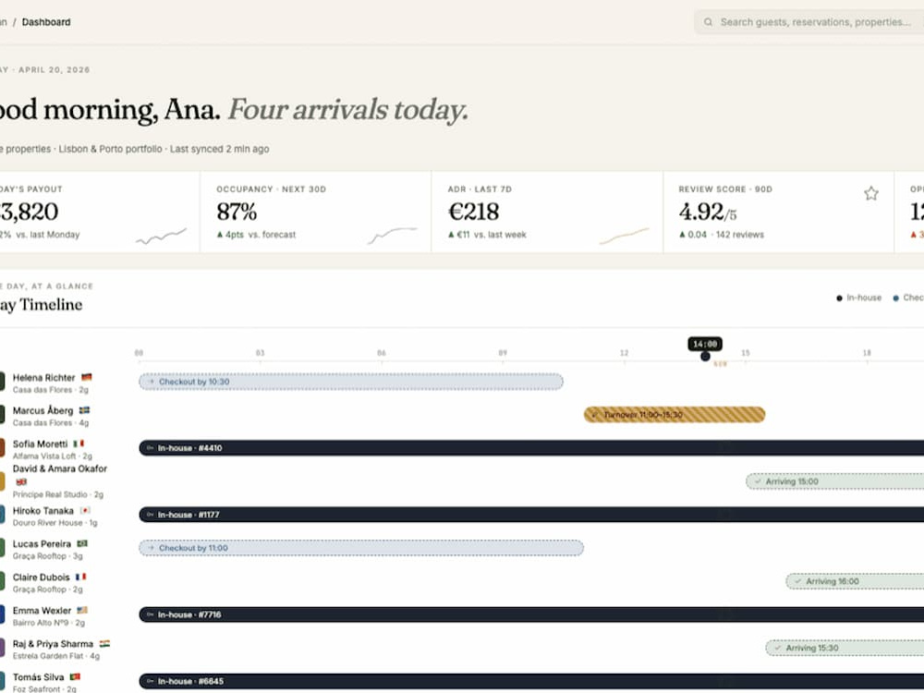Focus the search guests and reservations field

coord(809,22)
